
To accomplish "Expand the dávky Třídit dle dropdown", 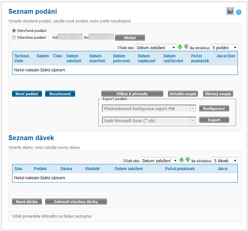I will click(159, 161).
